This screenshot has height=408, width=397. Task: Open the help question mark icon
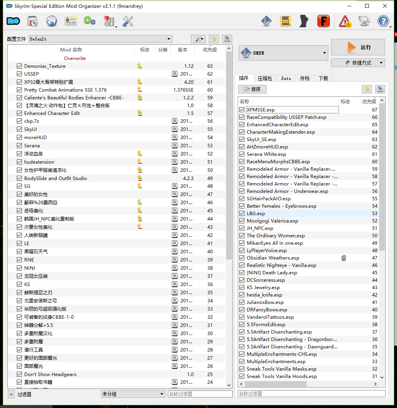tap(383, 21)
